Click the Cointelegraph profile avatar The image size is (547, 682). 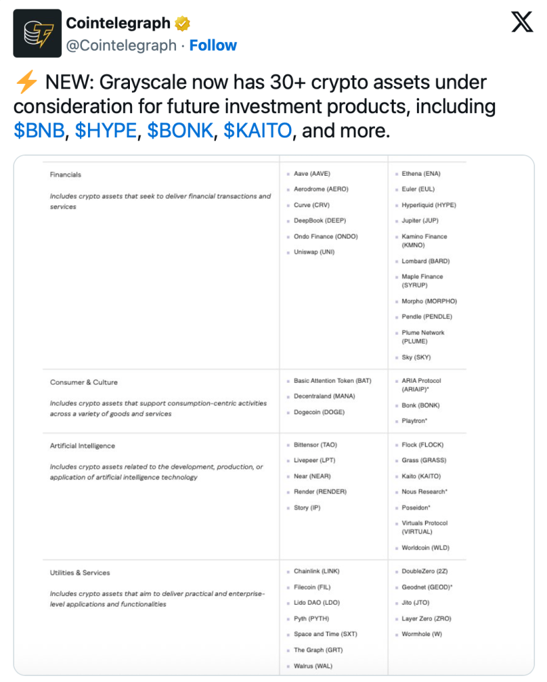pos(37,33)
